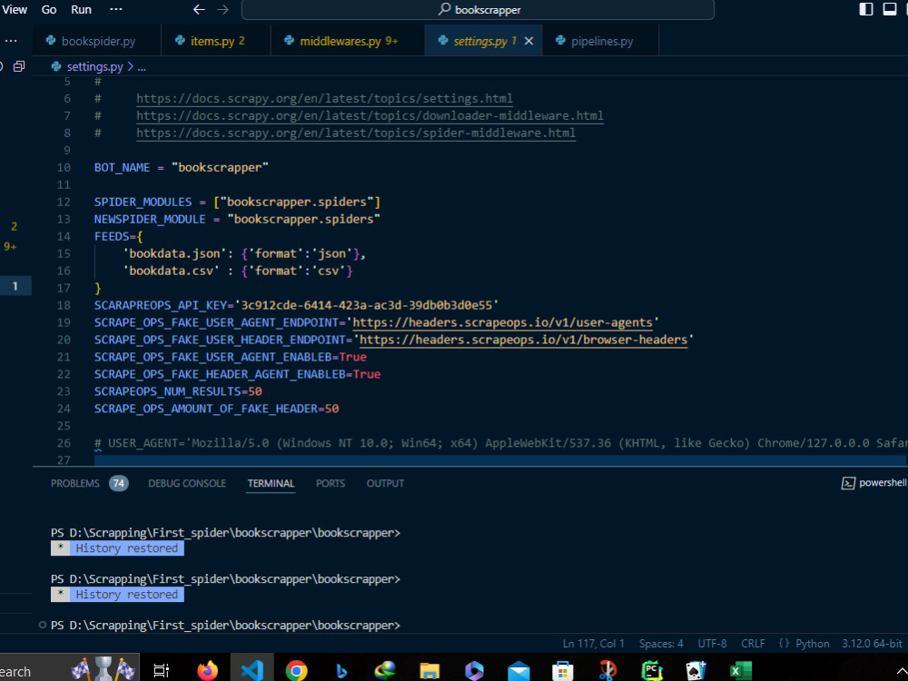
Task: Click settings.py in the breadcrumb
Action: pos(95,66)
